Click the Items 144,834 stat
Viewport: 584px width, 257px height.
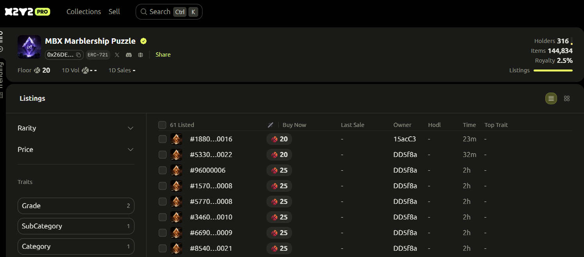[552, 51]
